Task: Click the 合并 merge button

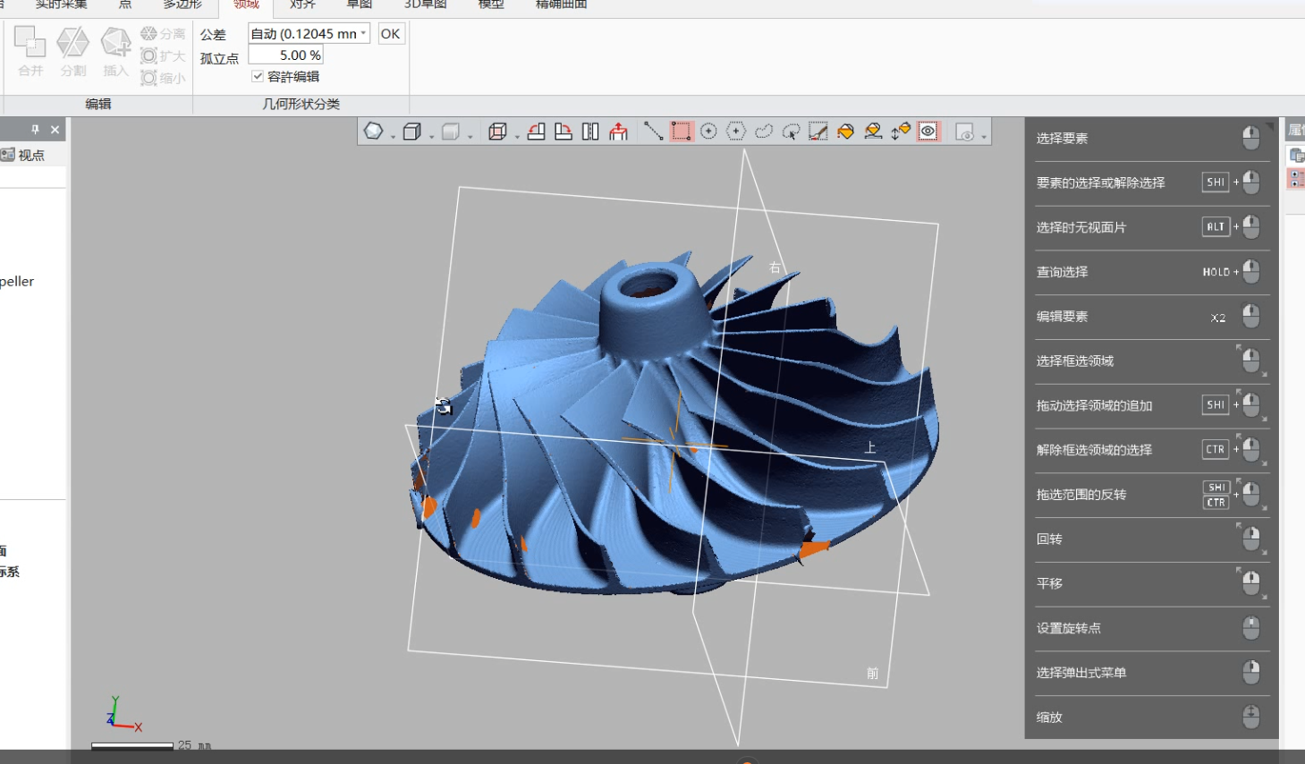Action: (x=30, y=52)
